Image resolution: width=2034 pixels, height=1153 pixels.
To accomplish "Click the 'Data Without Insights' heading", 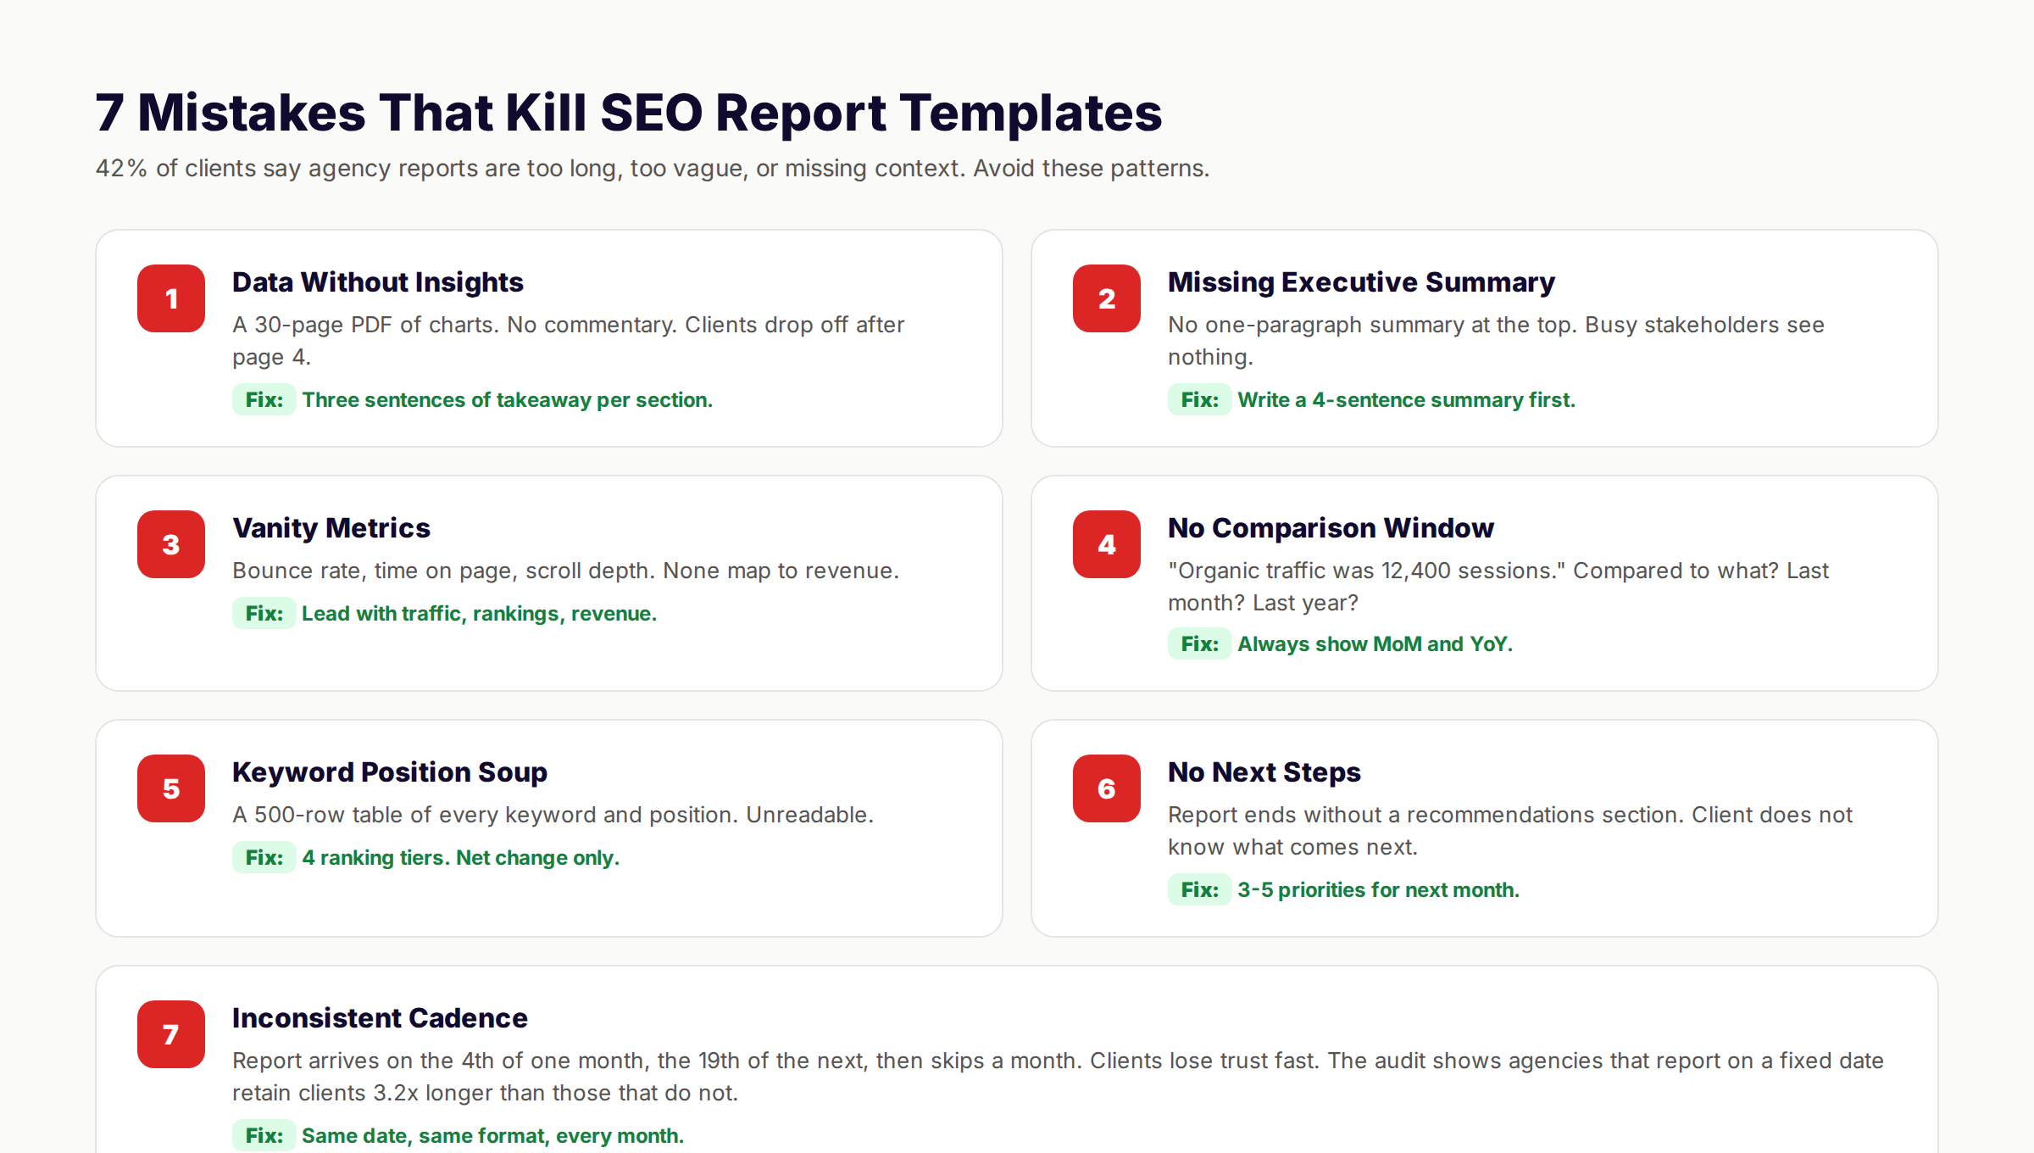I will tap(378, 282).
